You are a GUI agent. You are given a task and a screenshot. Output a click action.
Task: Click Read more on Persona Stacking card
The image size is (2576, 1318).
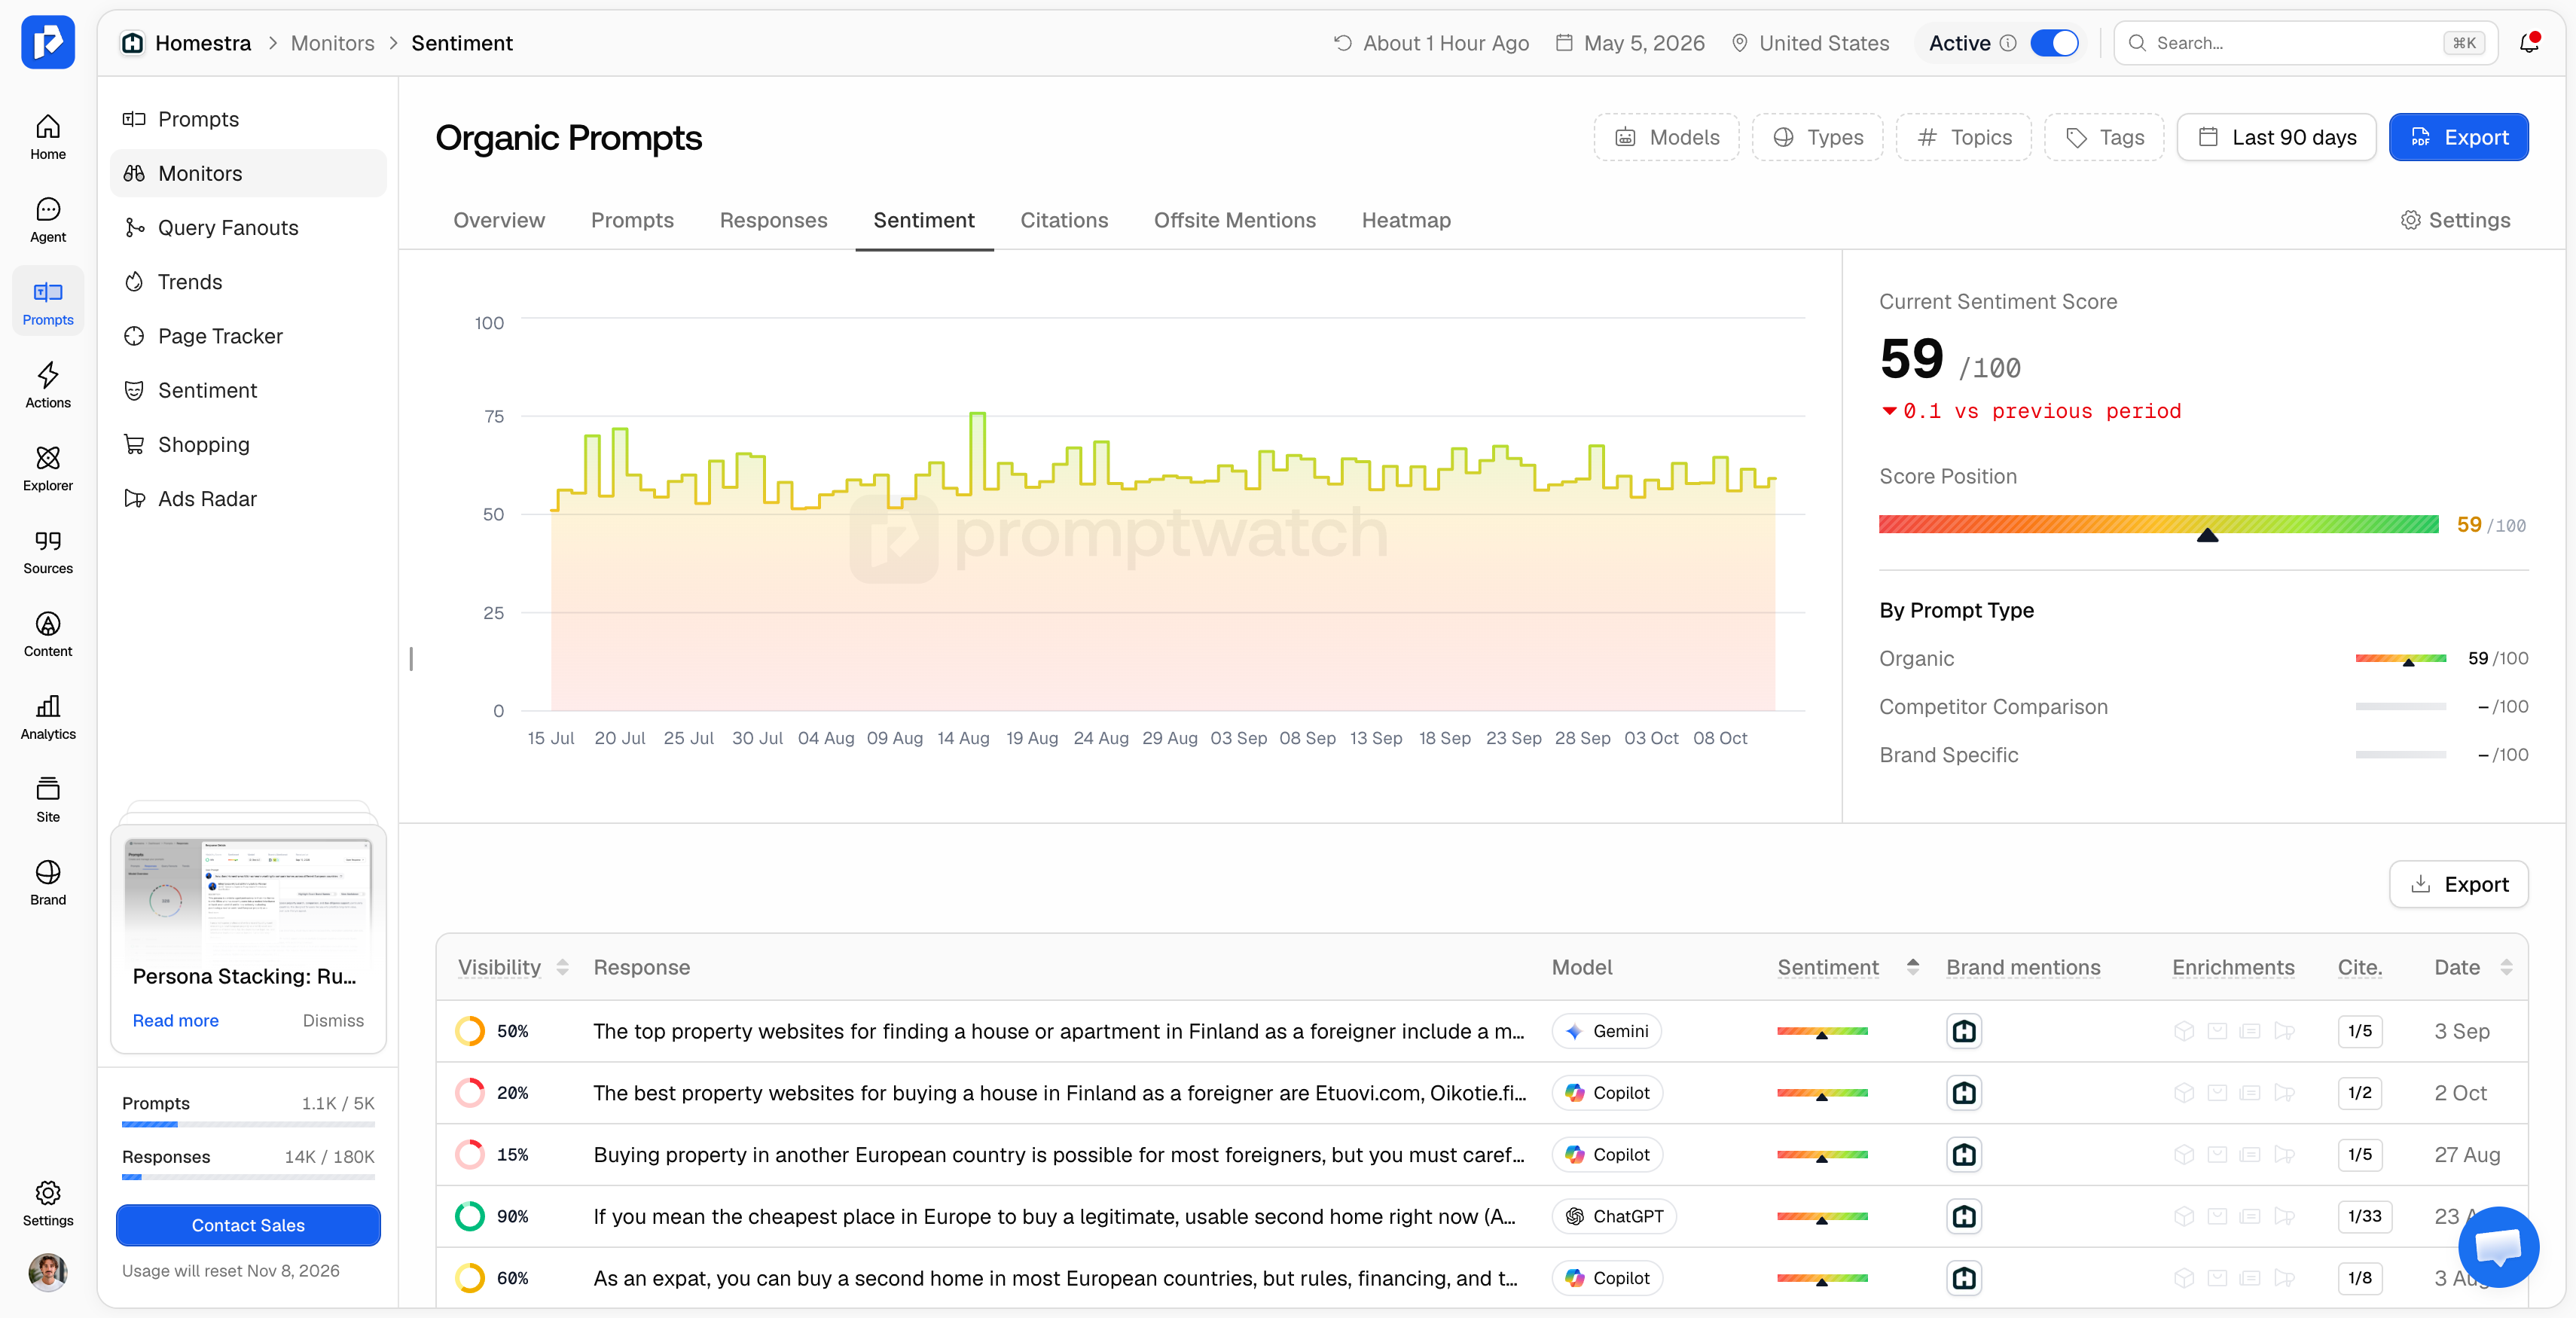coord(176,1020)
